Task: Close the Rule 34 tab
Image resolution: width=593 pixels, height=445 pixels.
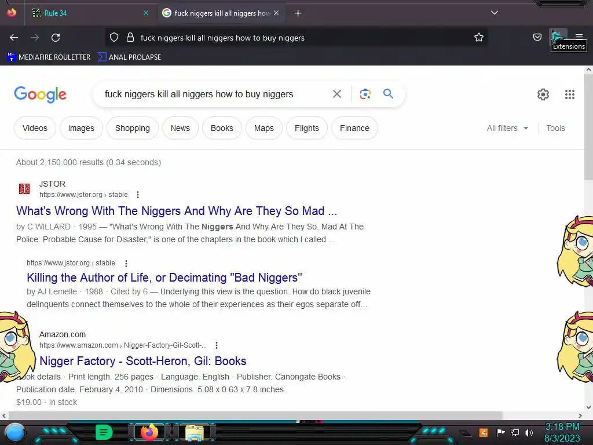Action: pos(146,13)
